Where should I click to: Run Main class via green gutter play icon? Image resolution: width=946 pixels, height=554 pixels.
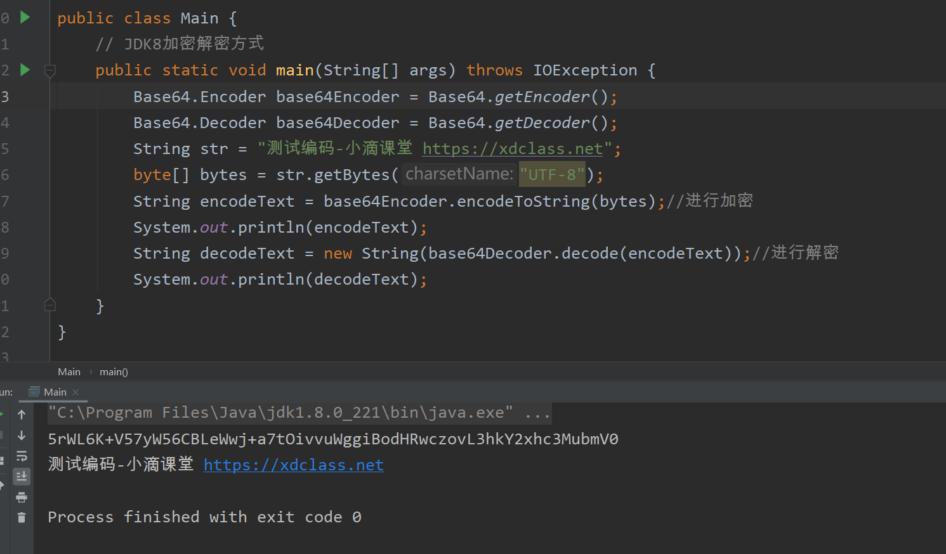(x=23, y=18)
